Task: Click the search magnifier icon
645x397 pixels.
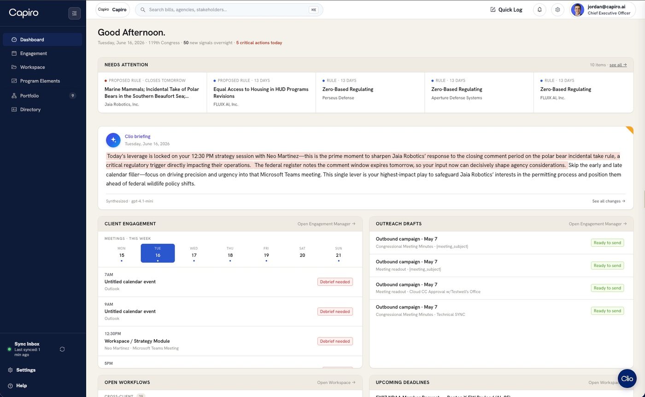Action: [x=143, y=10]
